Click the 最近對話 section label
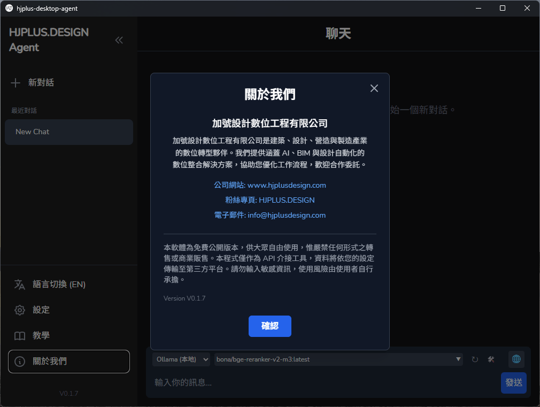This screenshot has width=540, height=407. (24, 111)
